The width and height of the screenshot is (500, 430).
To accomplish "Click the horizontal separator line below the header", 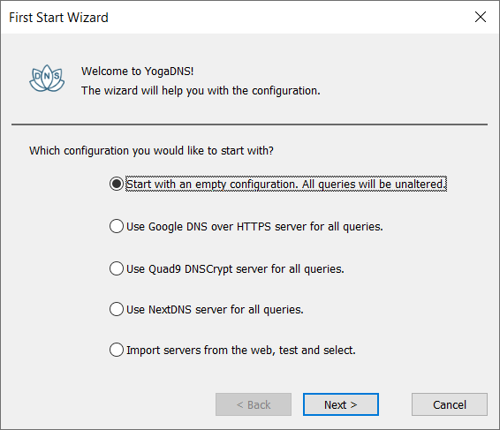I will 249,124.
